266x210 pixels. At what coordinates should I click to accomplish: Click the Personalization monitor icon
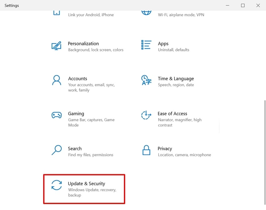point(57,46)
